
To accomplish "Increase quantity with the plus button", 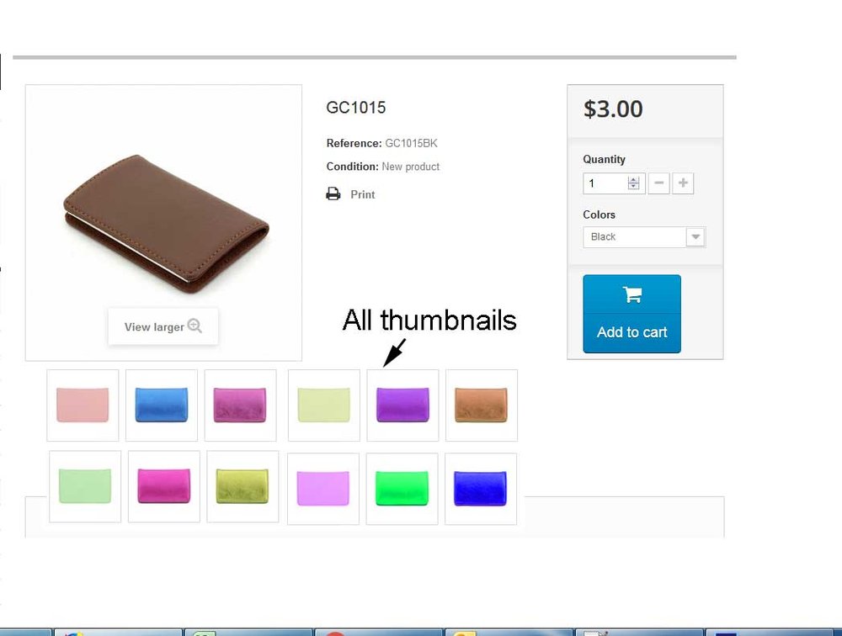I will click(683, 183).
